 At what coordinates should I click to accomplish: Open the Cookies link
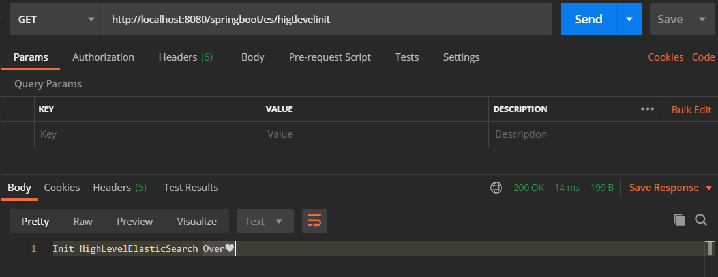(x=665, y=57)
